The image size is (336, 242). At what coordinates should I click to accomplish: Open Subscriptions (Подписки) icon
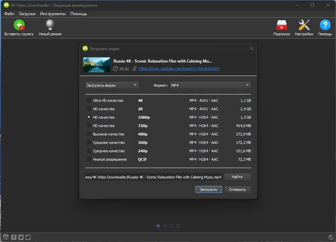tap(281, 25)
